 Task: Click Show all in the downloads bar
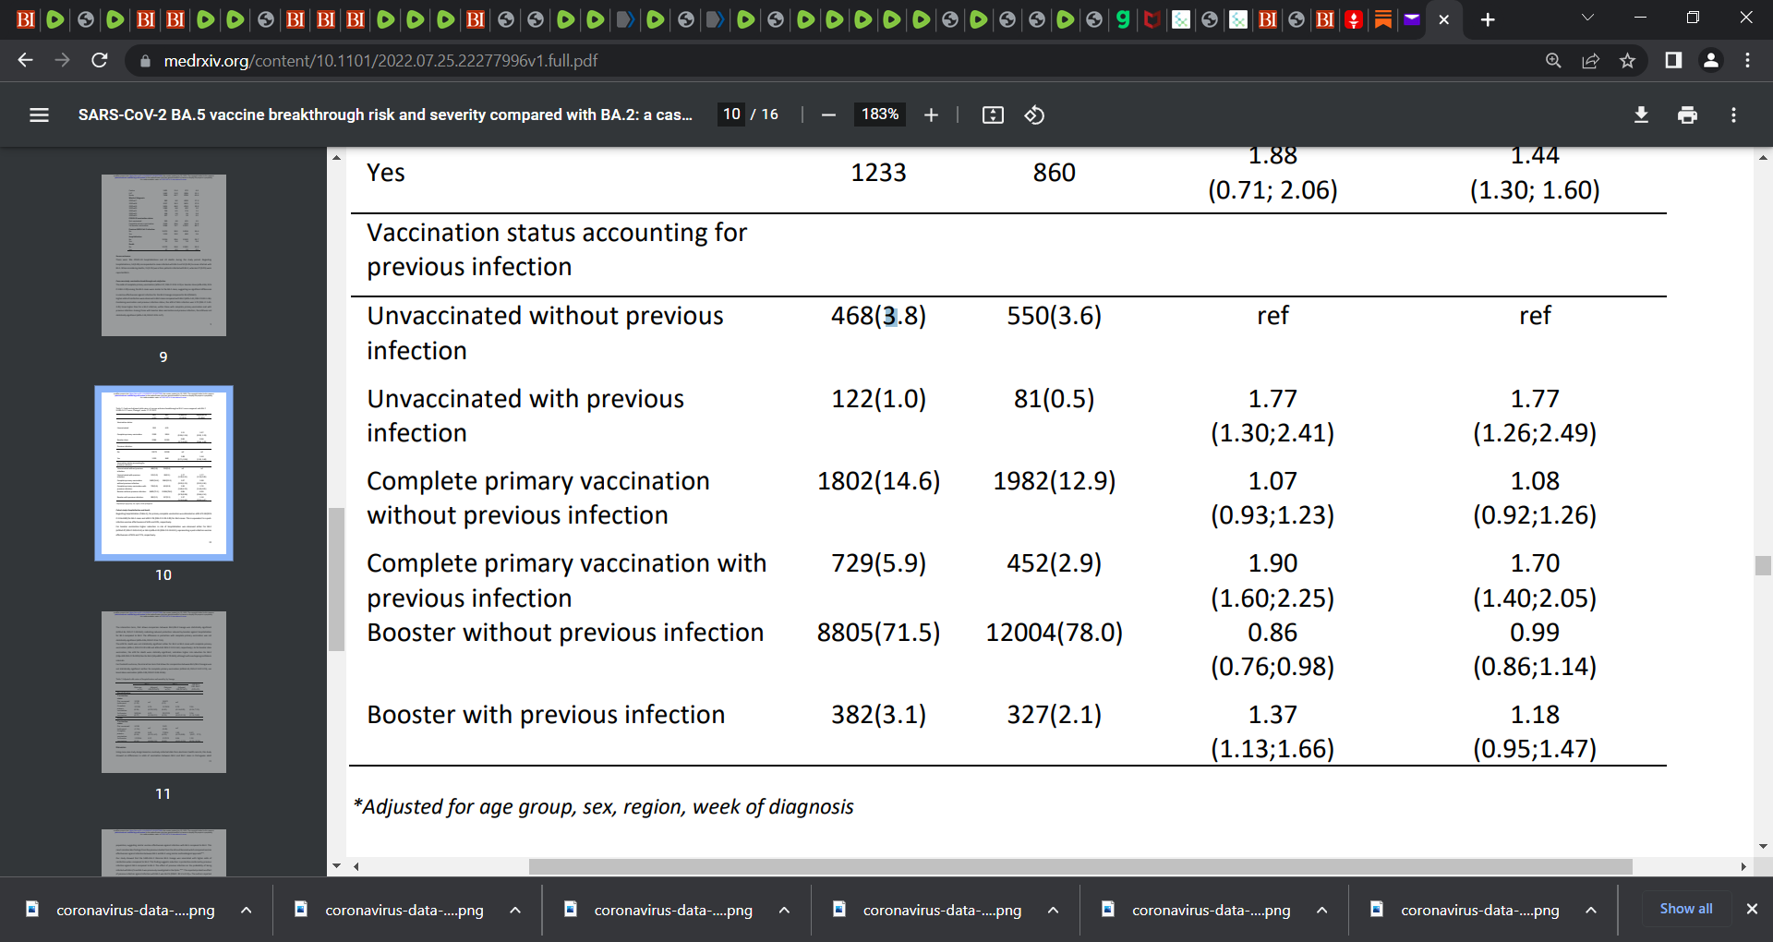[x=1684, y=909]
